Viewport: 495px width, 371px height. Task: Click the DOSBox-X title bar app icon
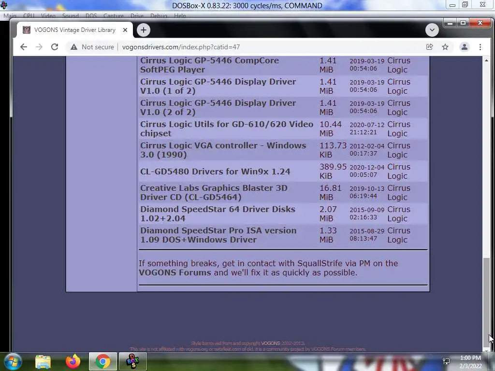click(x=4, y=5)
